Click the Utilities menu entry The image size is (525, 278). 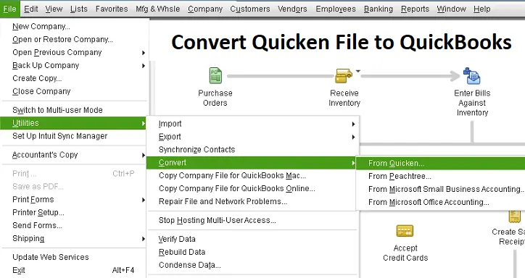(73, 123)
